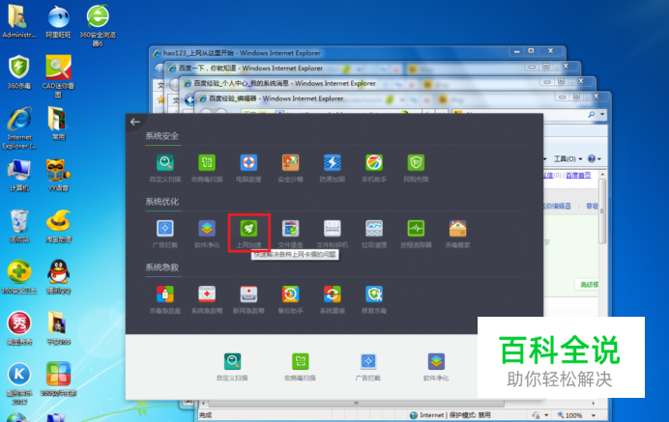Launch the 杀毒急救盘 tool

(x=165, y=299)
